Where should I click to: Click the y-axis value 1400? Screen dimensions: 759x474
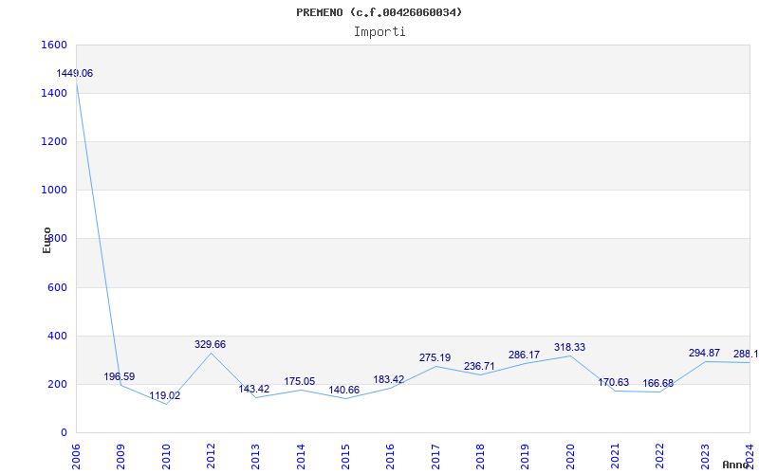[x=54, y=93]
